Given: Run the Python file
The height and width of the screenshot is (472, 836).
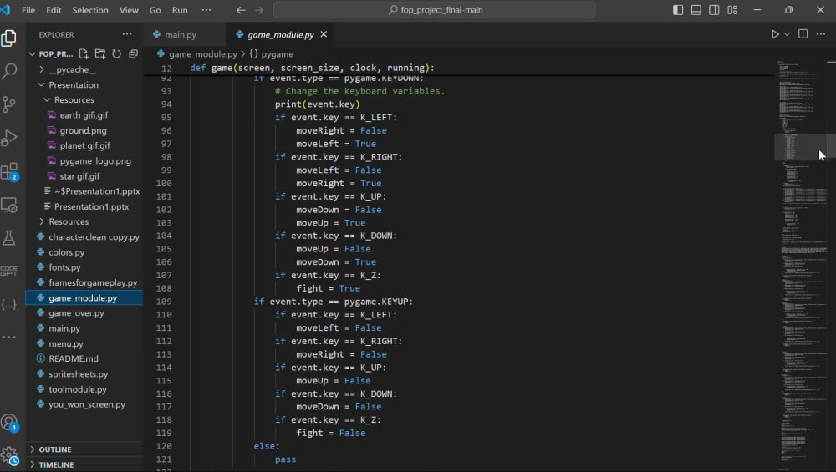Looking at the screenshot, I should (775, 34).
